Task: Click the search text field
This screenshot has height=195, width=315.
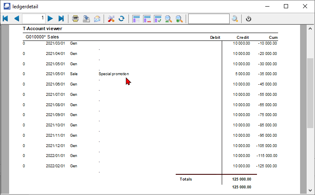Action: tap(209, 19)
